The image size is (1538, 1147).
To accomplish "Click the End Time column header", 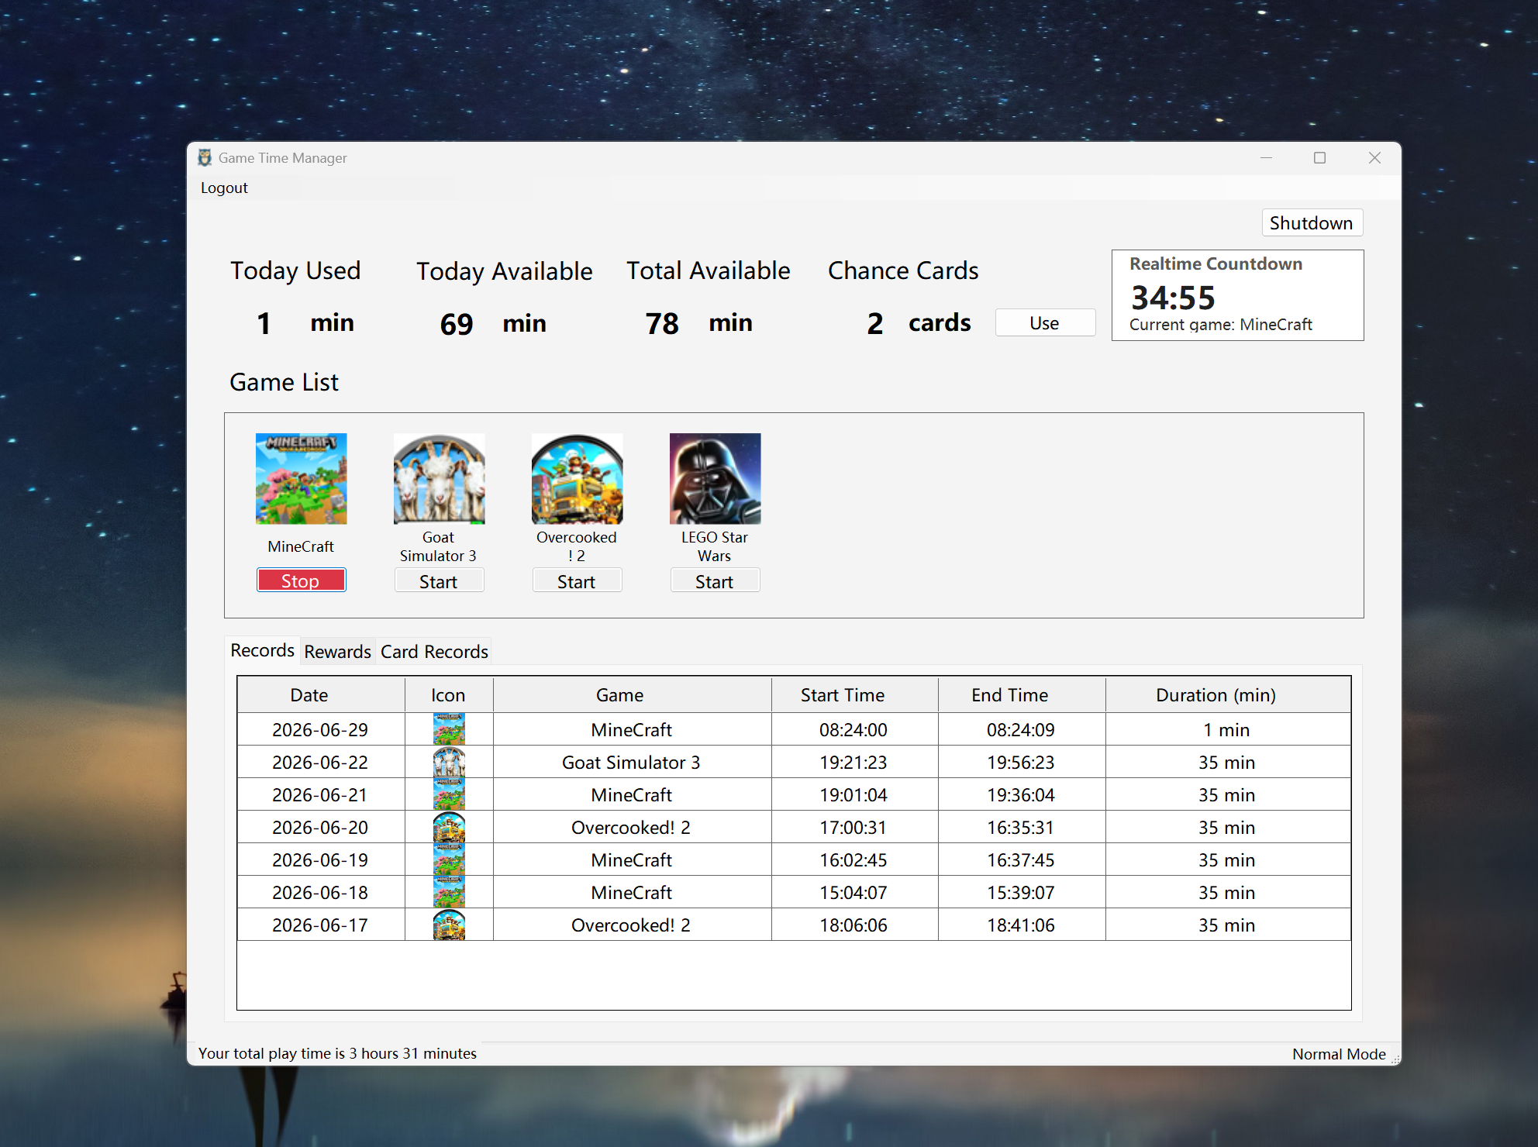I will 1022,695.
